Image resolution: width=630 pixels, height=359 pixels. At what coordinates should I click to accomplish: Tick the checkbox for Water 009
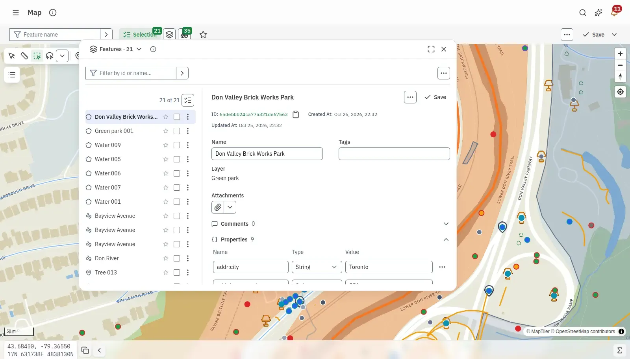pos(177,145)
